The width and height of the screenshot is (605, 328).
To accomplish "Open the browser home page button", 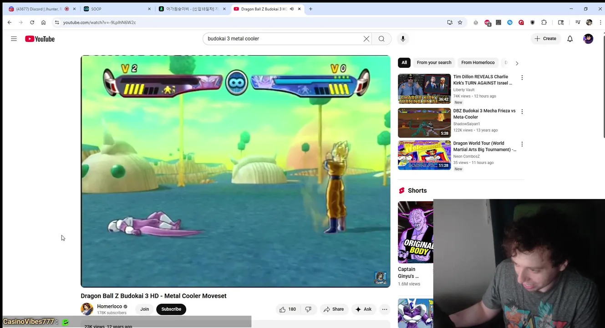I will click(x=43, y=22).
